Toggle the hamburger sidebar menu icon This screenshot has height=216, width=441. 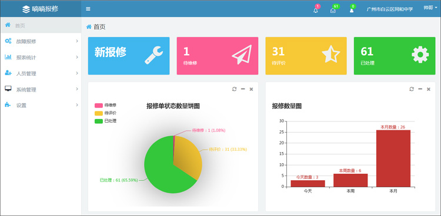click(88, 9)
